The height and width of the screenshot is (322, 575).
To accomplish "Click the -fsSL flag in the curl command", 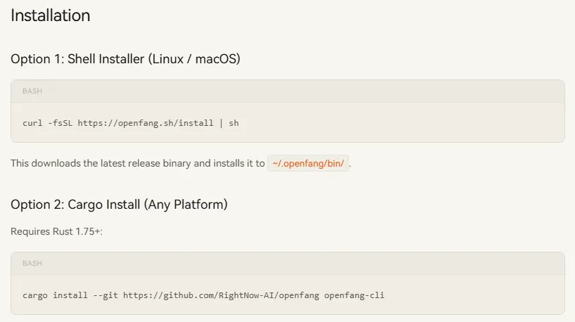I will click(x=60, y=123).
